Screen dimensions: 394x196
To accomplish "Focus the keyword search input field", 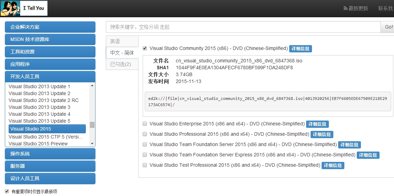I will click(x=243, y=27).
